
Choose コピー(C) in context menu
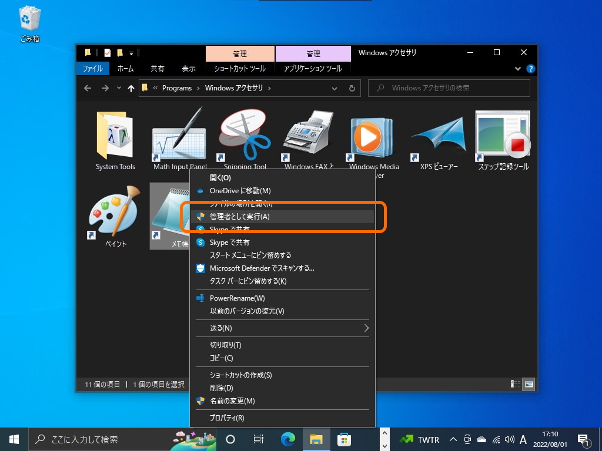282,358
